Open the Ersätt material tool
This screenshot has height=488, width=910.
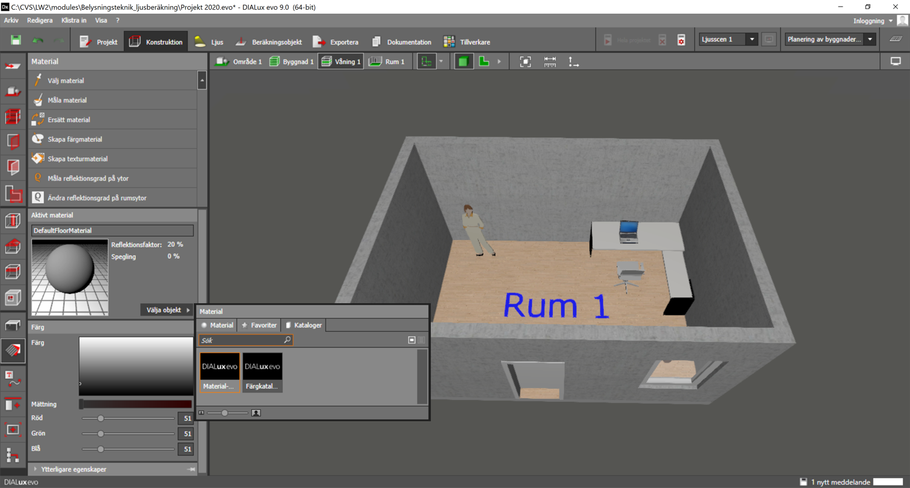(69, 119)
